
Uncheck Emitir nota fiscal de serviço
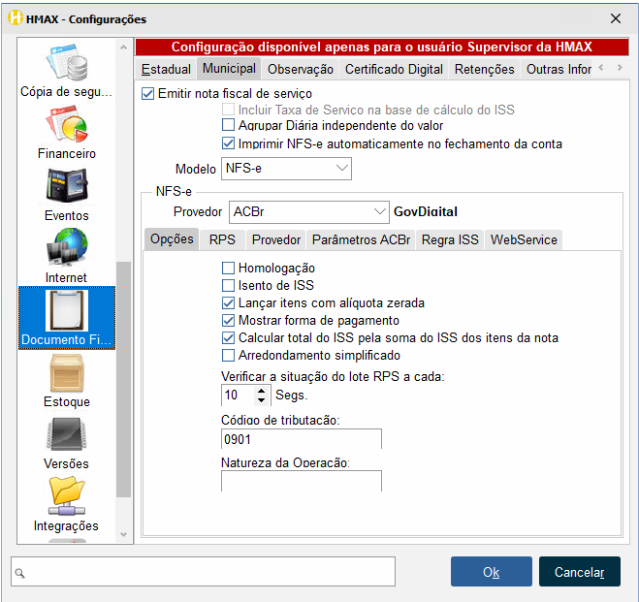coord(148,94)
